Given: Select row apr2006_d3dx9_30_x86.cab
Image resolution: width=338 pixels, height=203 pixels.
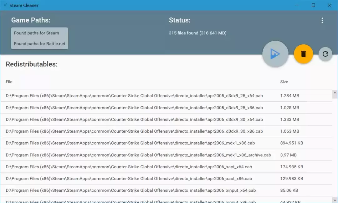Looking at the screenshot, I should [x=166, y=131].
